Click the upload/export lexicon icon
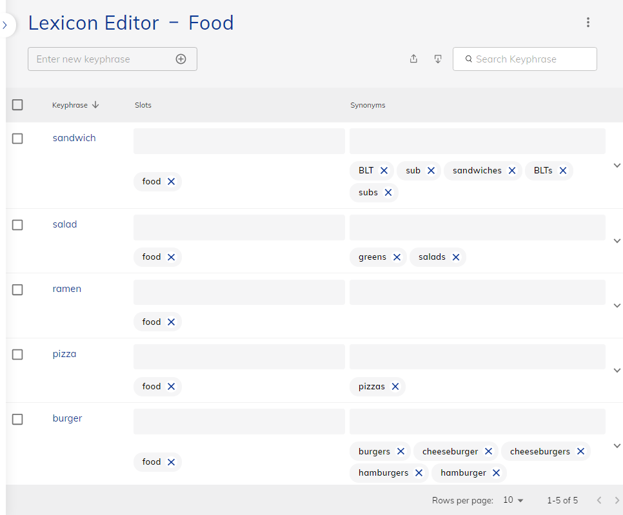Image resolution: width=623 pixels, height=515 pixels. (x=413, y=59)
